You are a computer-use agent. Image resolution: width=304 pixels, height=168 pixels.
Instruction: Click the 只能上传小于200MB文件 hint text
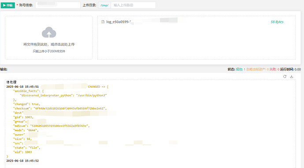49,51
